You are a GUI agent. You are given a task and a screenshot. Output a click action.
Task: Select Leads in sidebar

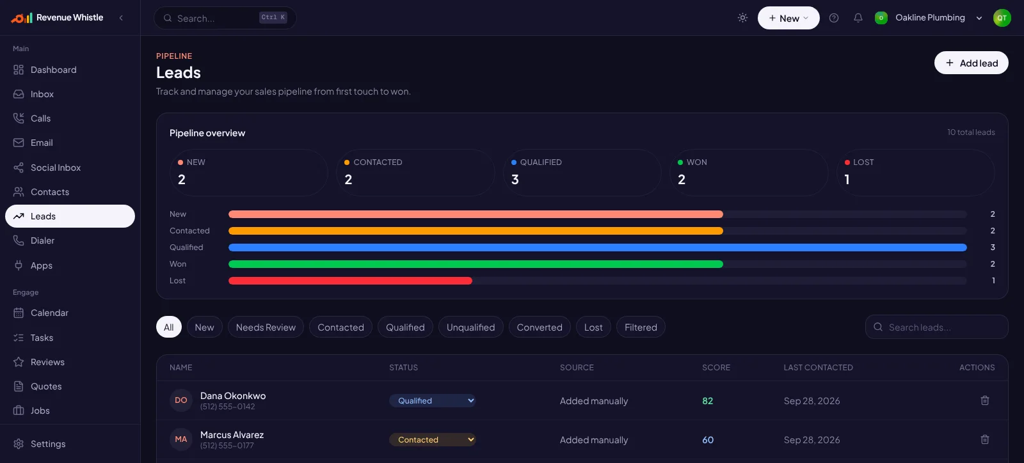tap(70, 216)
